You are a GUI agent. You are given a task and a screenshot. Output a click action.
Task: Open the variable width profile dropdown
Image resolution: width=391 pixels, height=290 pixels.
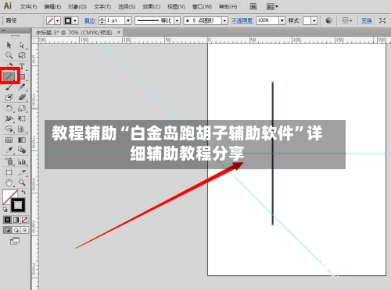click(178, 20)
